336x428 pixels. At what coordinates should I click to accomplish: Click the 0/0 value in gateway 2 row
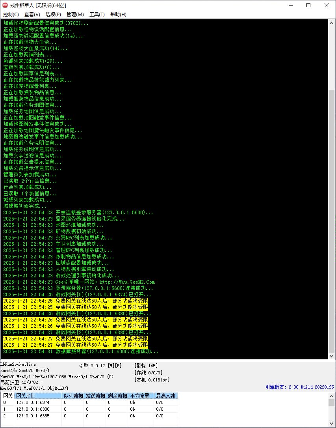[160, 416]
